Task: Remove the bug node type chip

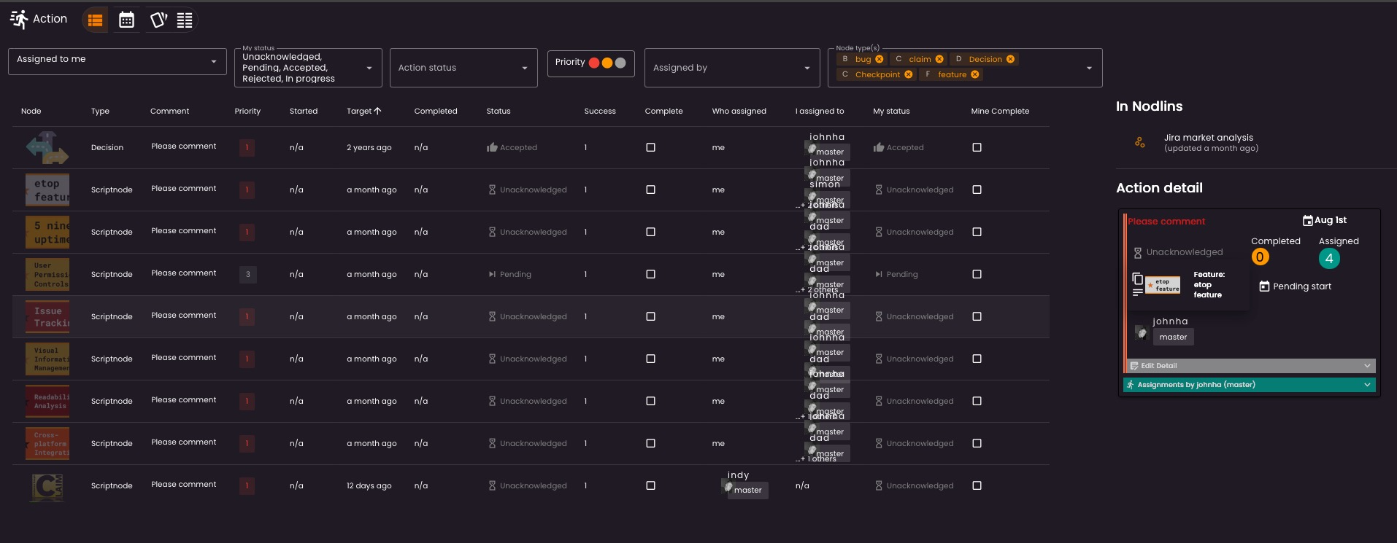Action: point(880,59)
